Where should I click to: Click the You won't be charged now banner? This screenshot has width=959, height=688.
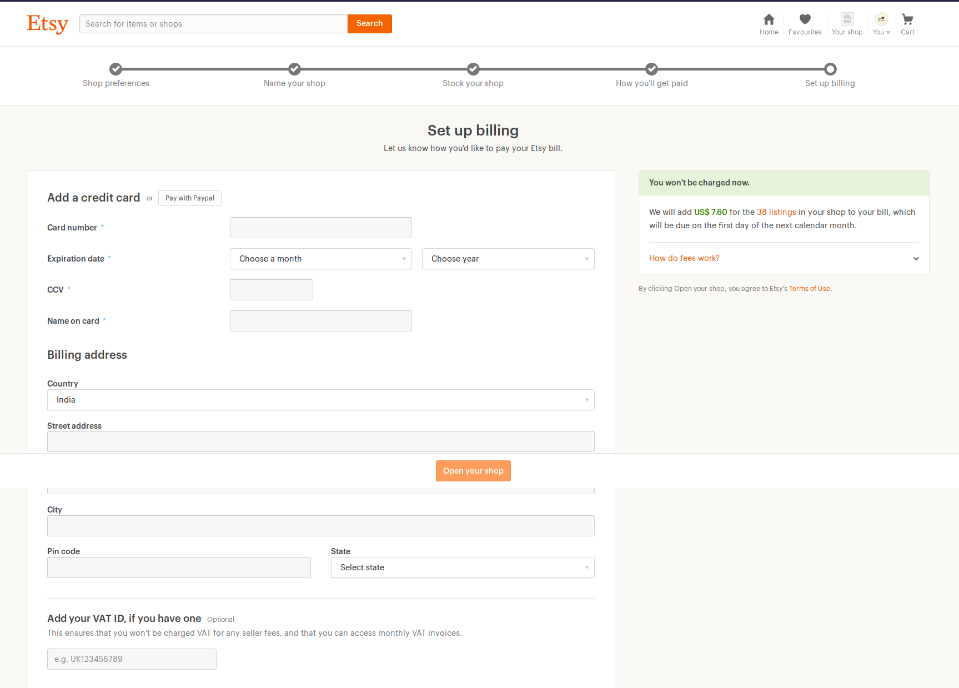(784, 183)
